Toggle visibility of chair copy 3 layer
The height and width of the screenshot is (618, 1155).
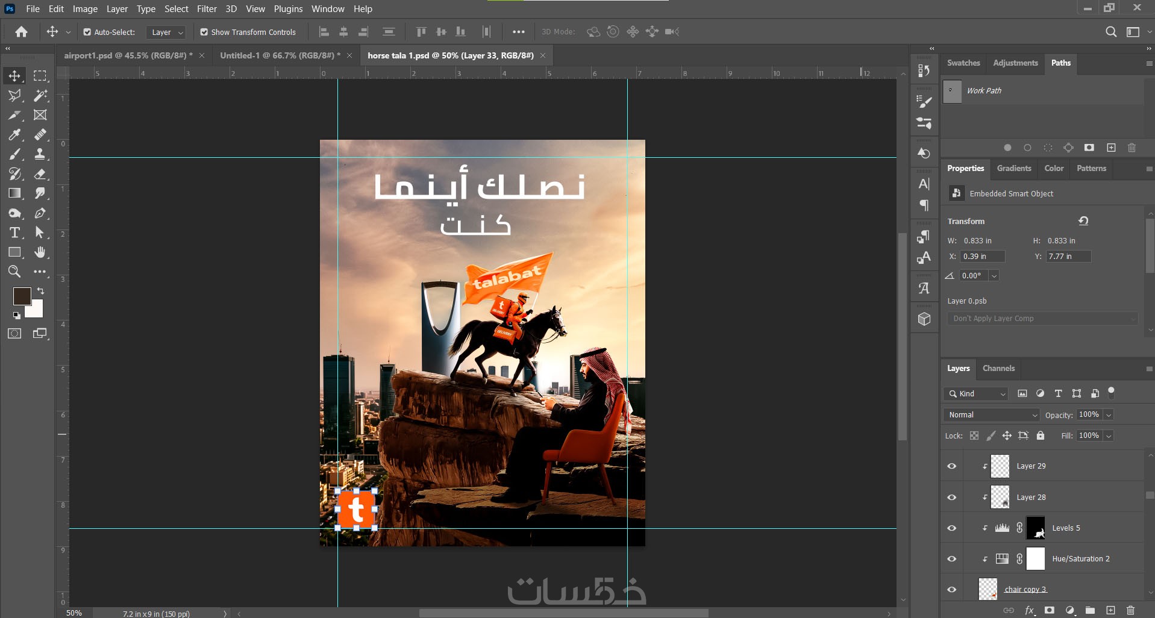(x=952, y=590)
